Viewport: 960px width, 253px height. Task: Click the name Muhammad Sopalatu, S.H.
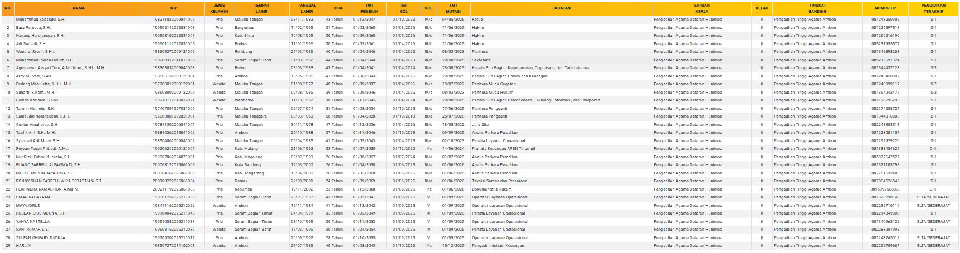click(40, 20)
